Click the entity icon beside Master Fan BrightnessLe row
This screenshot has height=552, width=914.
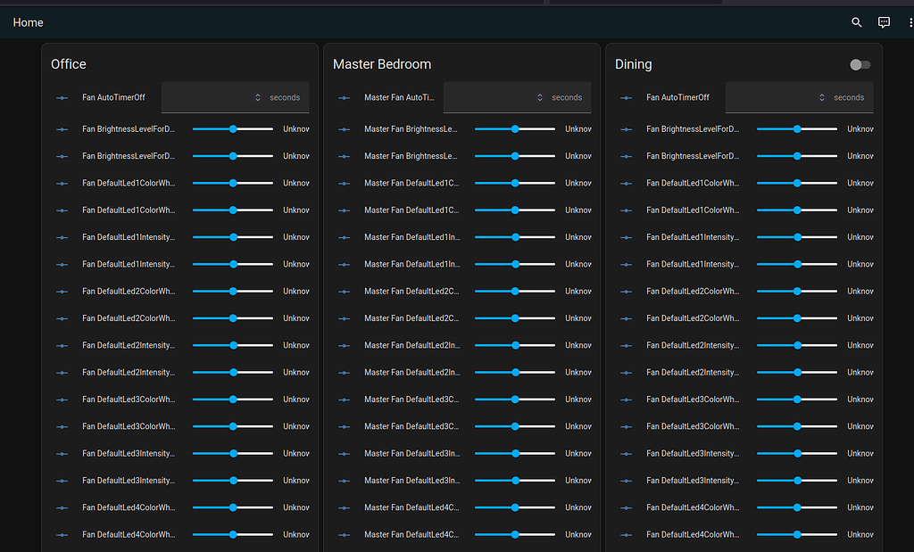point(344,128)
